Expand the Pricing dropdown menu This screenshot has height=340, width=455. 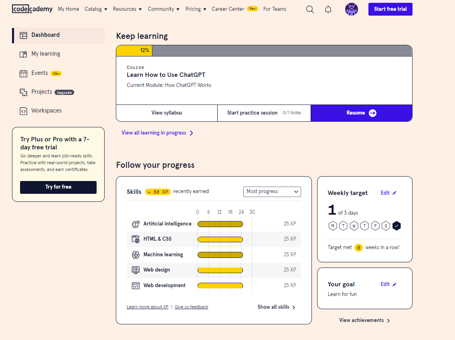(x=196, y=9)
